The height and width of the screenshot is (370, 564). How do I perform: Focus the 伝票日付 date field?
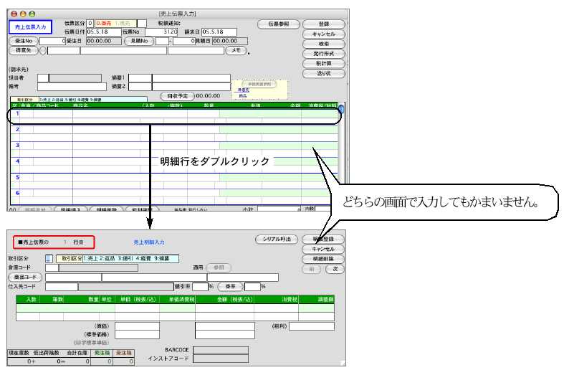(x=94, y=32)
